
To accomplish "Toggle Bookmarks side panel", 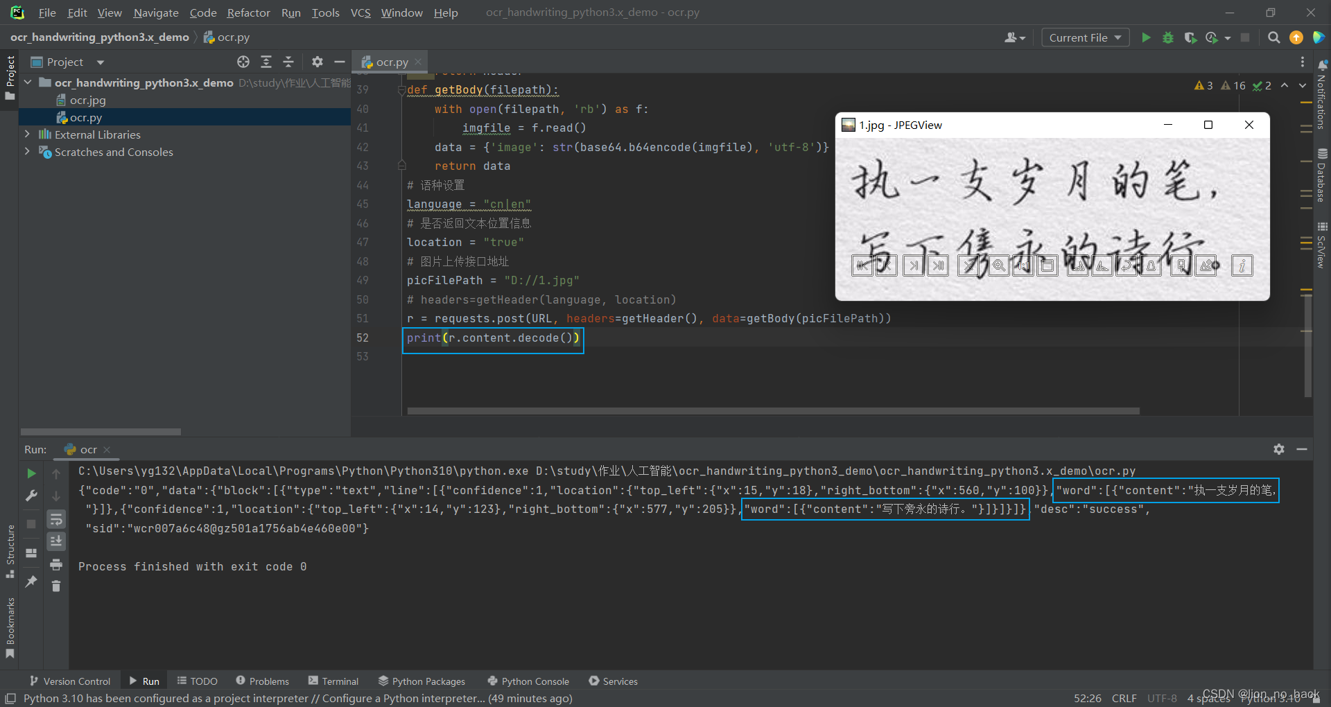I will pyautogui.click(x=10, y=628).
